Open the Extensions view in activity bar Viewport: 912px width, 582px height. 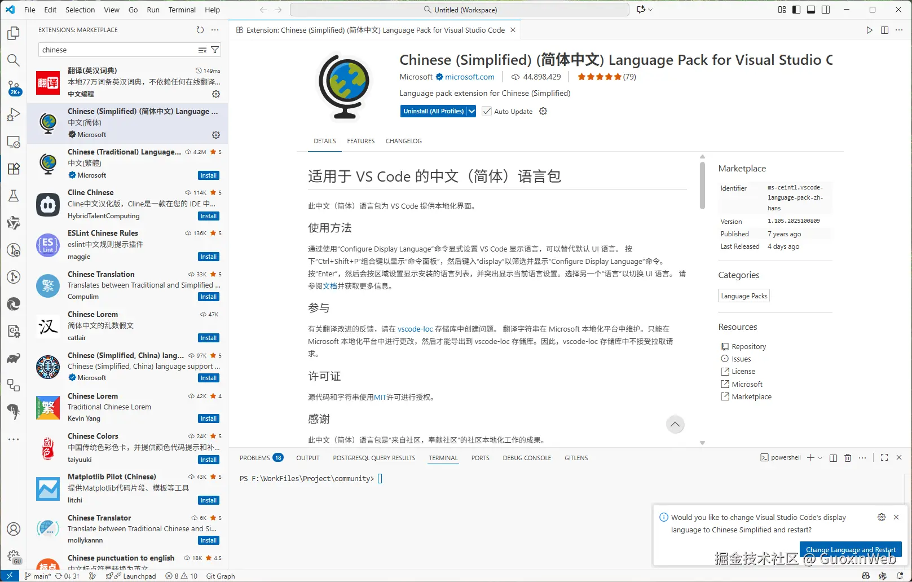14,169
